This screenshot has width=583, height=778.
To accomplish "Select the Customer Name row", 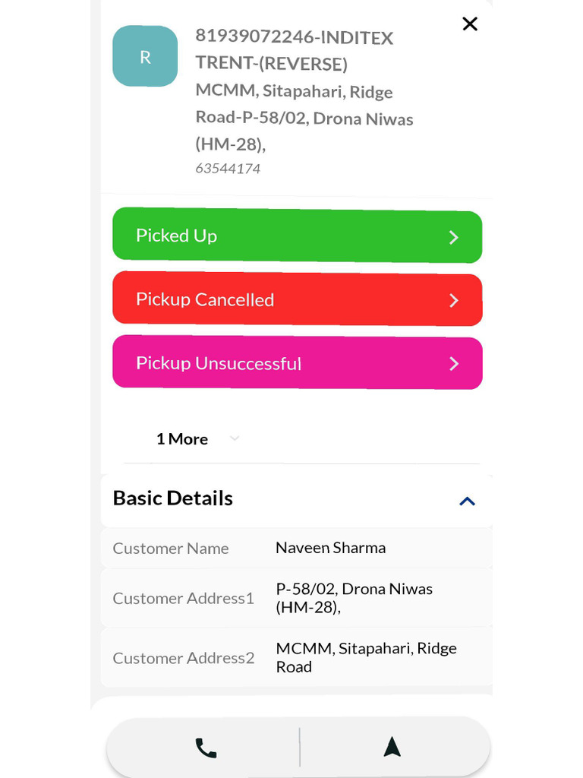I will coord(296,549).
